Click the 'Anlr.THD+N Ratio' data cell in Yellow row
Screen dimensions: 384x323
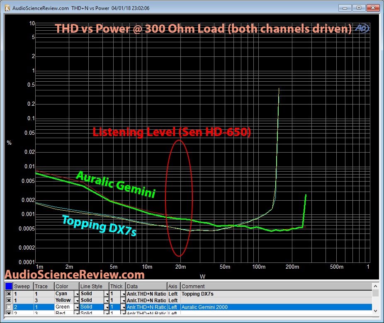click(146, 301)
